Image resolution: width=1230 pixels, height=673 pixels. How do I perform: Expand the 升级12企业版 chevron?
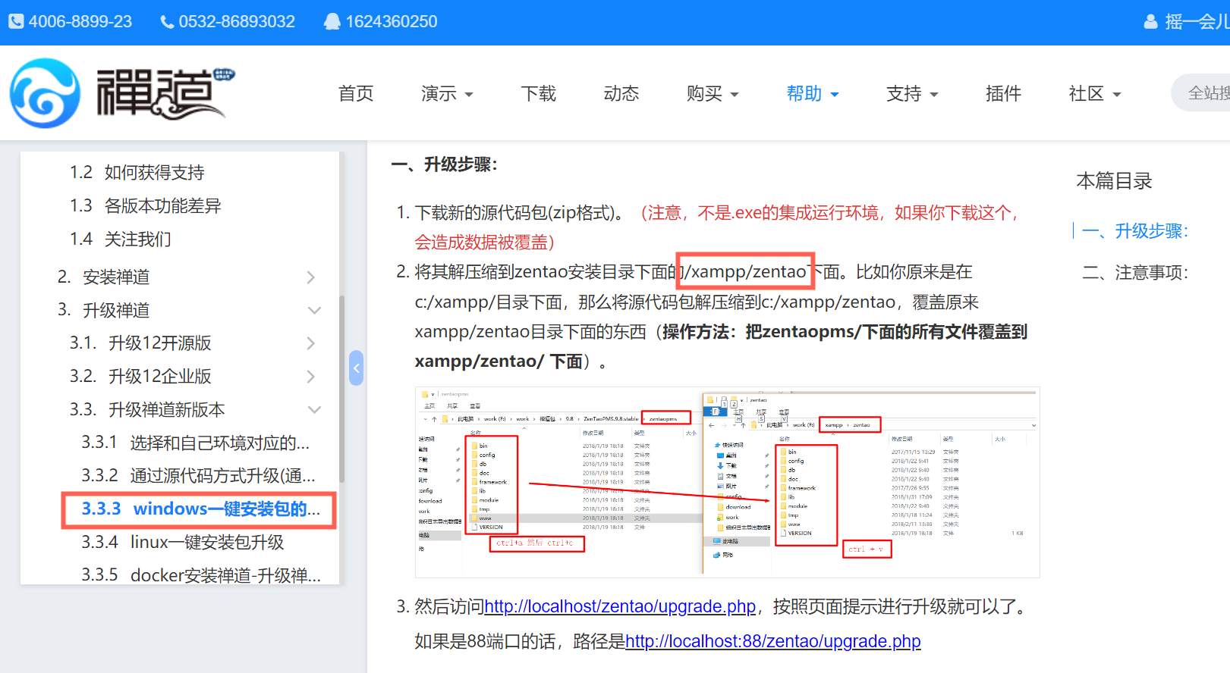click(x=310, y=377)
